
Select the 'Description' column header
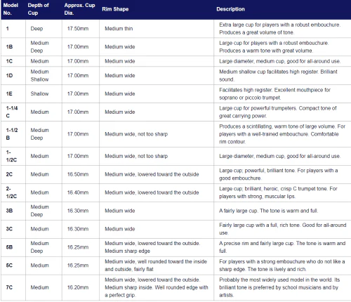(230, 9)
